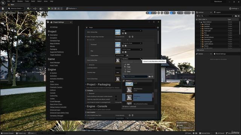241x135 pixels.
Task: Expand the Daylight folder in Outliner
Action: click(201, 26)
